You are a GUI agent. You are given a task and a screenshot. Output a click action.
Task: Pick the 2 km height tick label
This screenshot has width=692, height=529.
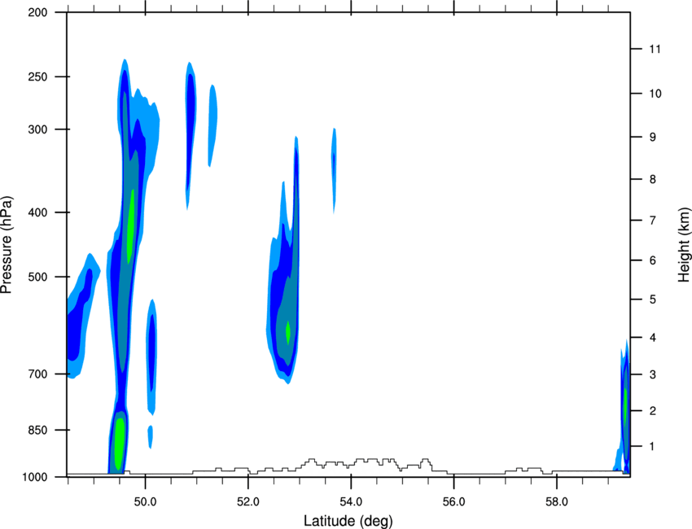(x=653, y=411)
